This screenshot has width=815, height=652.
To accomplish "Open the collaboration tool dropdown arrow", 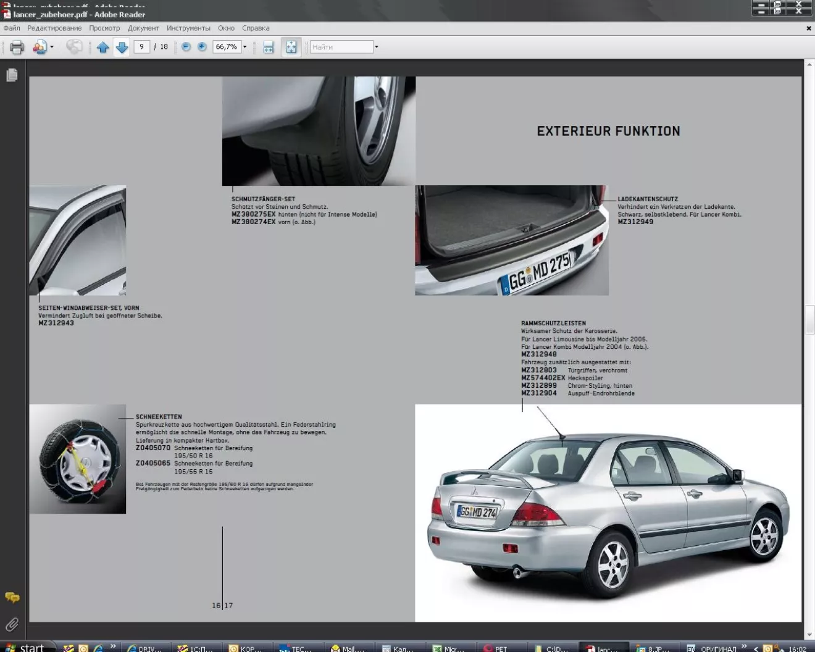I will pyautogui.click(x=52, y=47).
